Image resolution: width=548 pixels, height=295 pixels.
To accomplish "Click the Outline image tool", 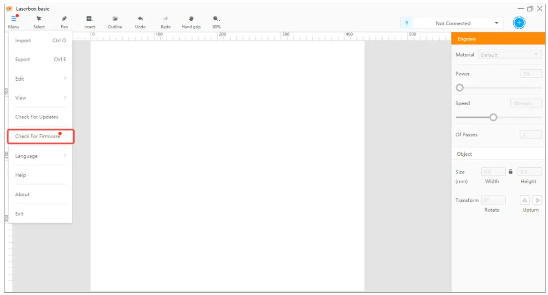I will [x=115, y=19].
